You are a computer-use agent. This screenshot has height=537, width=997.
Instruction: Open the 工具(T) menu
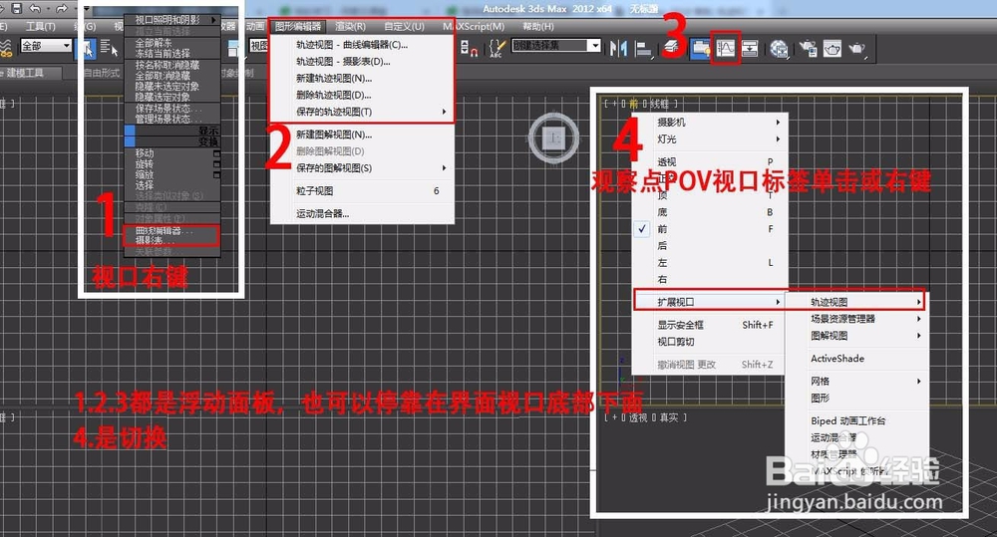coord(41,26)
